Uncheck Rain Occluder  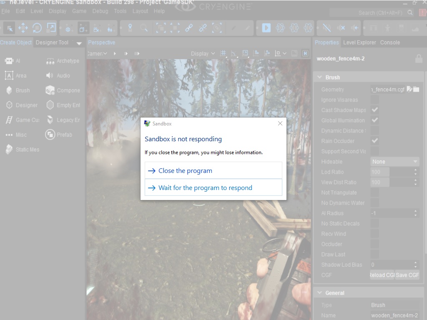tap(375, 141)
